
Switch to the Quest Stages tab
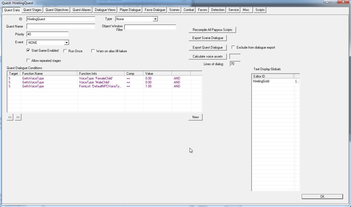[x=32, y=10]
